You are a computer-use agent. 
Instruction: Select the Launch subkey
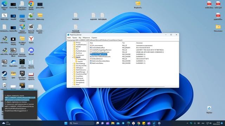point(80,62)
